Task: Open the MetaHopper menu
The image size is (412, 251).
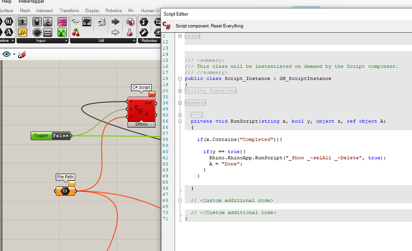Action: [x=31, y=2]
